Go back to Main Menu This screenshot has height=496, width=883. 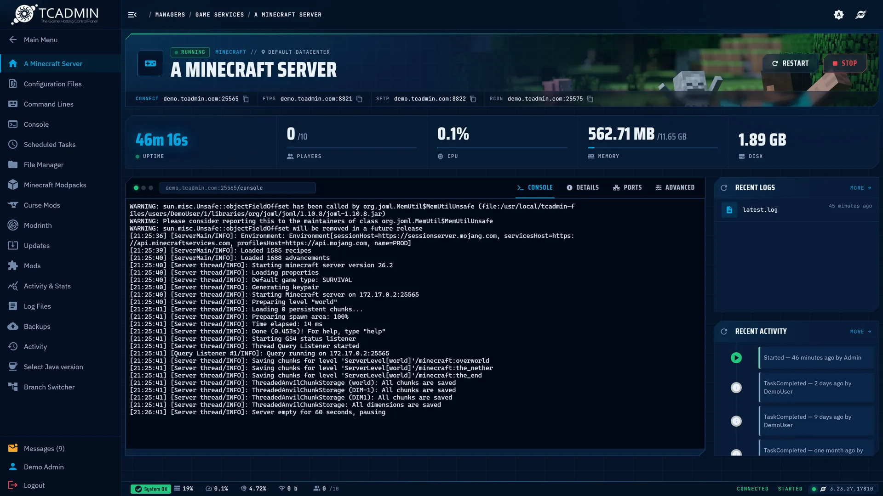[x=60, y=40]
